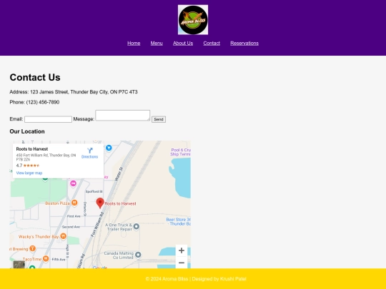Click the red Roots to Harvest pin
386x289 pixels.
pyautogui.click(x=100, y=203)
